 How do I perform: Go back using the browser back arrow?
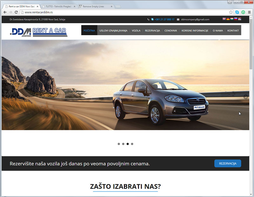coord(5,12)
